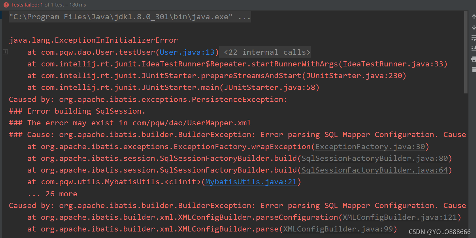Click the '... 26 more' line
Image resolution: width=476 pixels, height=238 pixels.
click(x=52, y=194)
